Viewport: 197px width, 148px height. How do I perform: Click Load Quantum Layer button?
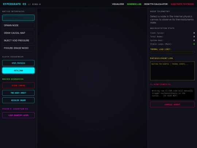point(18,115)
